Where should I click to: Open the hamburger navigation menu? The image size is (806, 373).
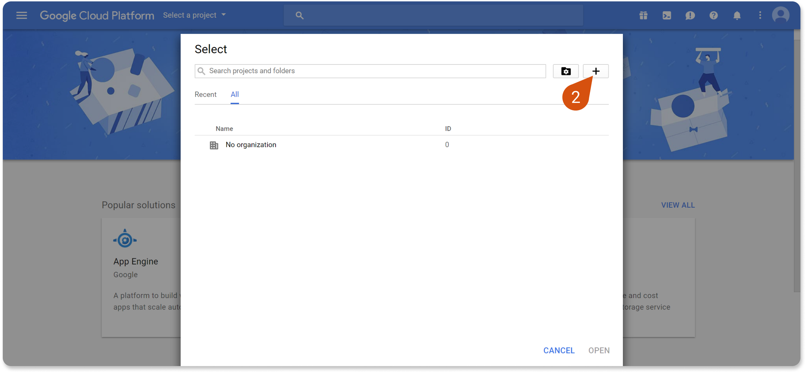coord(22,15)
